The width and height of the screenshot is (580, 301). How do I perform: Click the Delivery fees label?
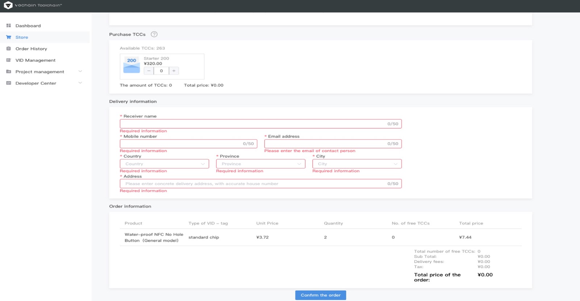tap(429, 262)
